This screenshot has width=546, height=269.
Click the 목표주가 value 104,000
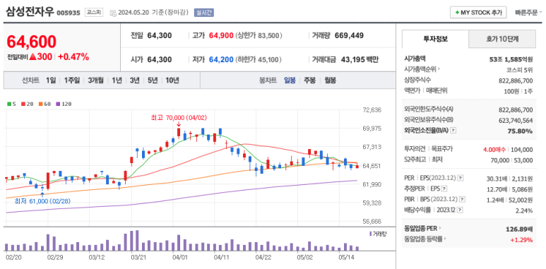tap(521, 150)
